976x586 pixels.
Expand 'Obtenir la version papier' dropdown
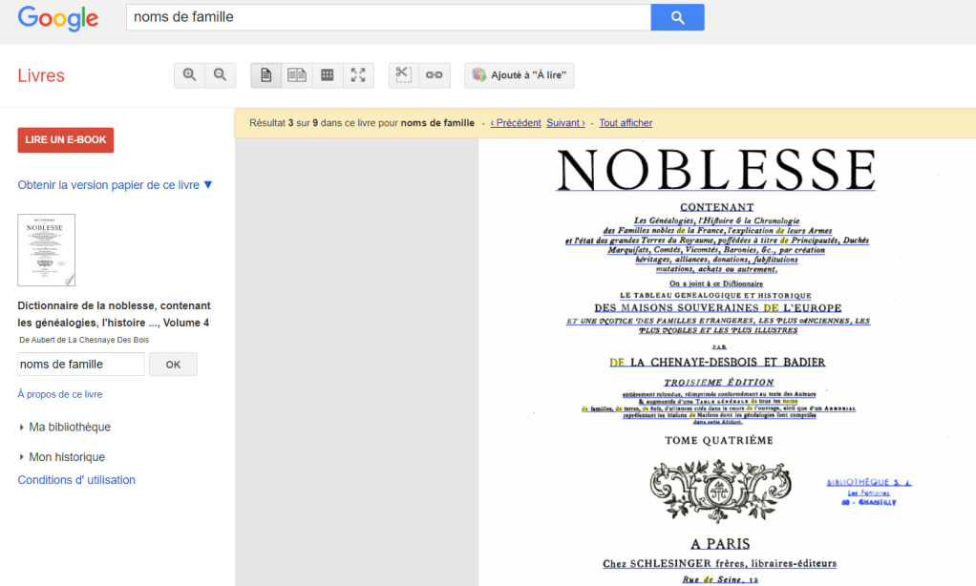[x=115, y=185]
